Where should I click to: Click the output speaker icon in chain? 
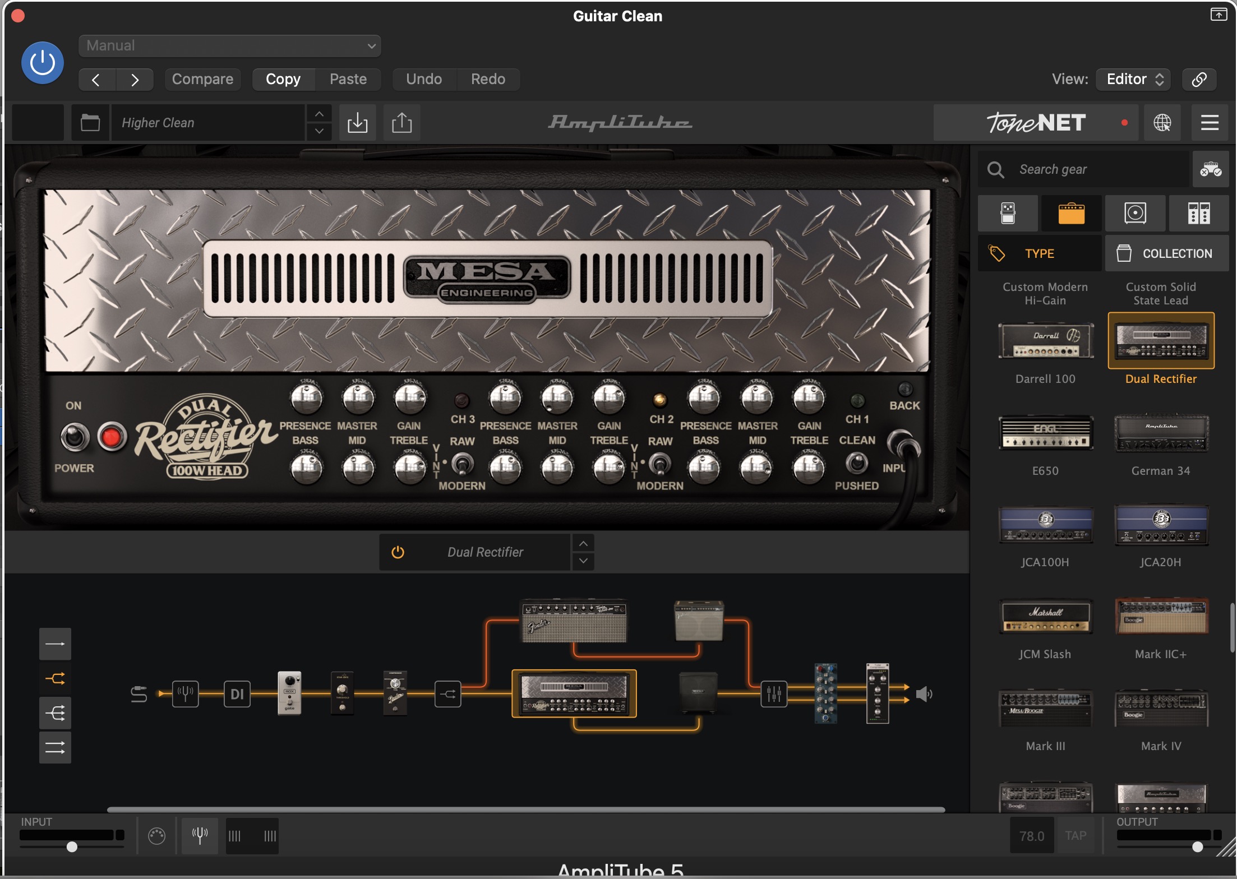[x=924, y=694]
